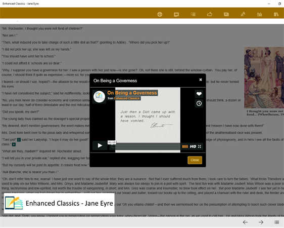The height and width of the screenshot is (228, 284).
Task: Play the On Being a Governess video
Action: [x=100, y=145]
